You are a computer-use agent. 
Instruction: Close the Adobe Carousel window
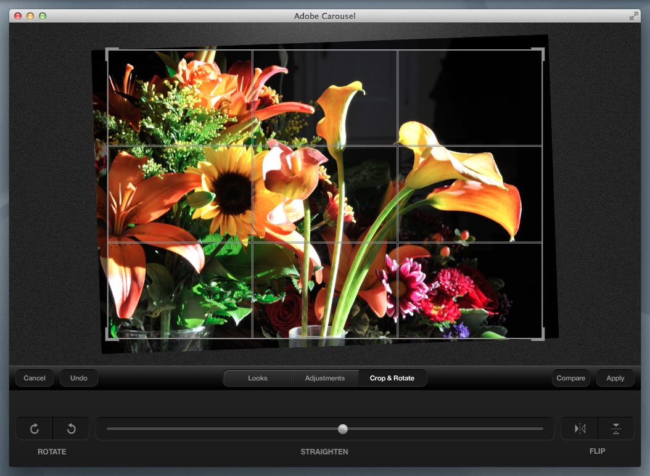click(17, 16)
